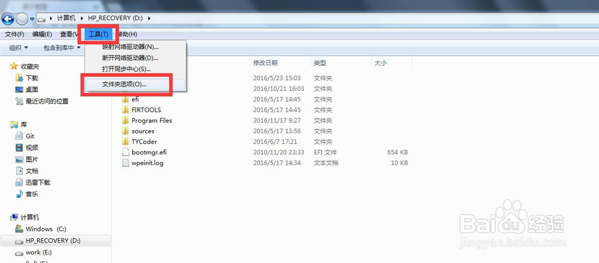Click the Windows (C:) drive icon

click(20, 229)
